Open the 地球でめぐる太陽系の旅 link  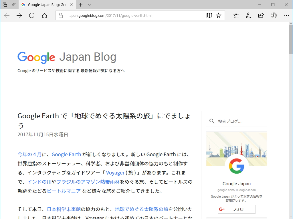(x=141, y=209)
